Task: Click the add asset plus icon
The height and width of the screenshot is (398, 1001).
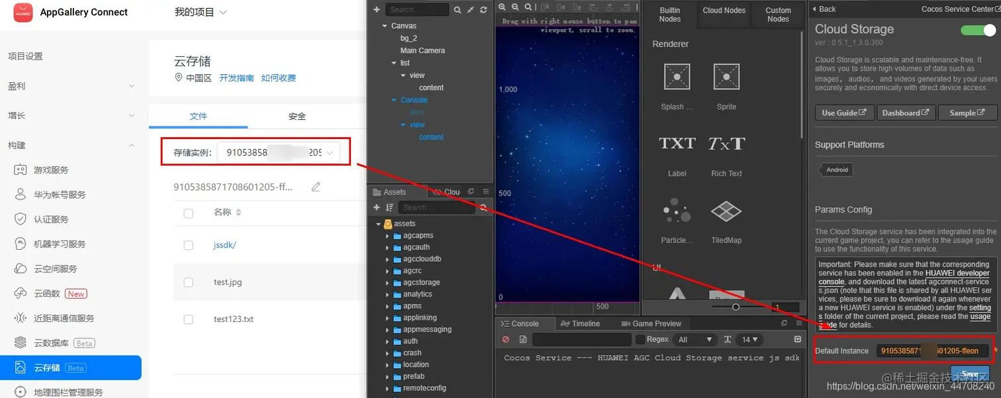Action: (378, 207)
